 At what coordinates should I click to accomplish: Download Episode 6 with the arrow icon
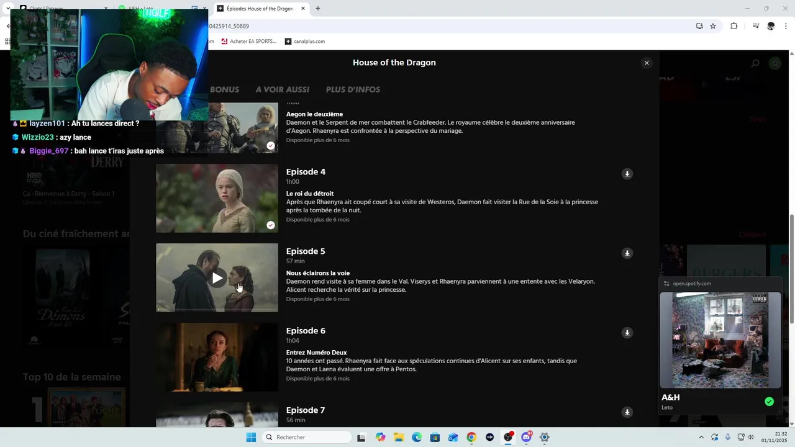(x=627, y=333)
